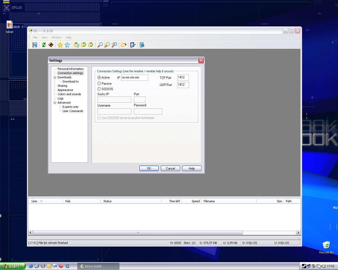The height and width of the screenshot is (270, 338).
Task: Click scrollbar right arrow in transfers pane
Action: (298, 233)
